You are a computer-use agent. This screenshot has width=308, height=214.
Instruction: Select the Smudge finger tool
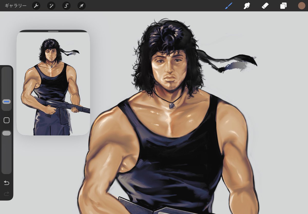point(247,6)
